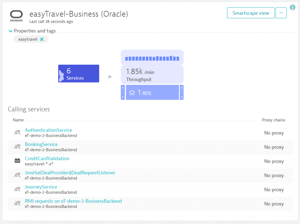Click the SDK icon beside CreditCardValidation

(17, 161)
